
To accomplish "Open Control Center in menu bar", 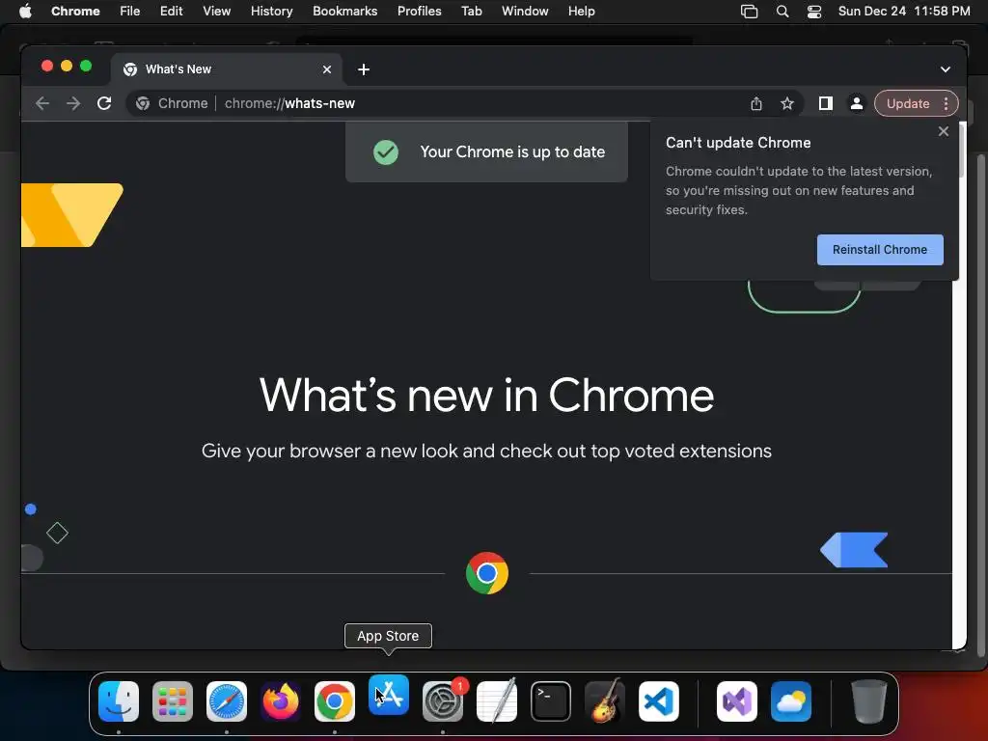I will click(x=814, y=11).
